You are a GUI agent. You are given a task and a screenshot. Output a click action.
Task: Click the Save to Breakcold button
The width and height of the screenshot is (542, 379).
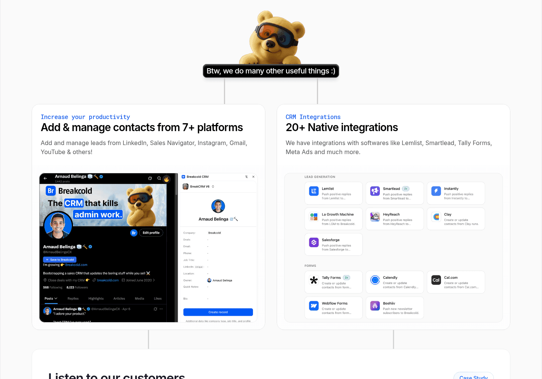pyautogui.click(x=60, y=260)
